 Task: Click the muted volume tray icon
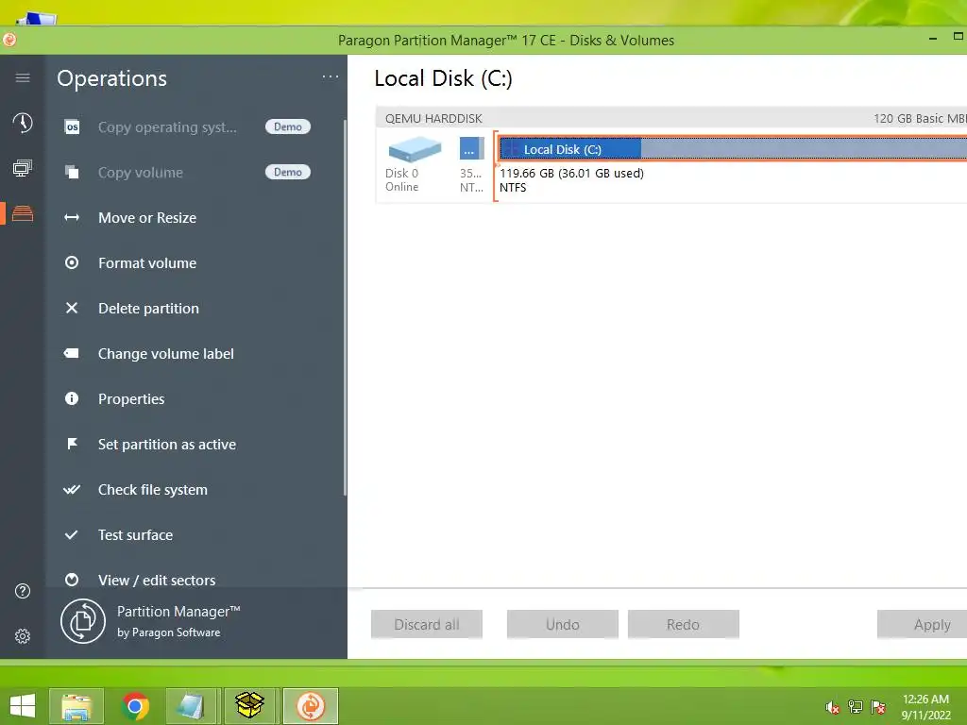tap(833, 707)
